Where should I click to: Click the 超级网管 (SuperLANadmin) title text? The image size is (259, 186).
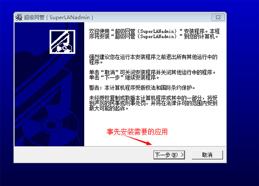coord(59,17)
